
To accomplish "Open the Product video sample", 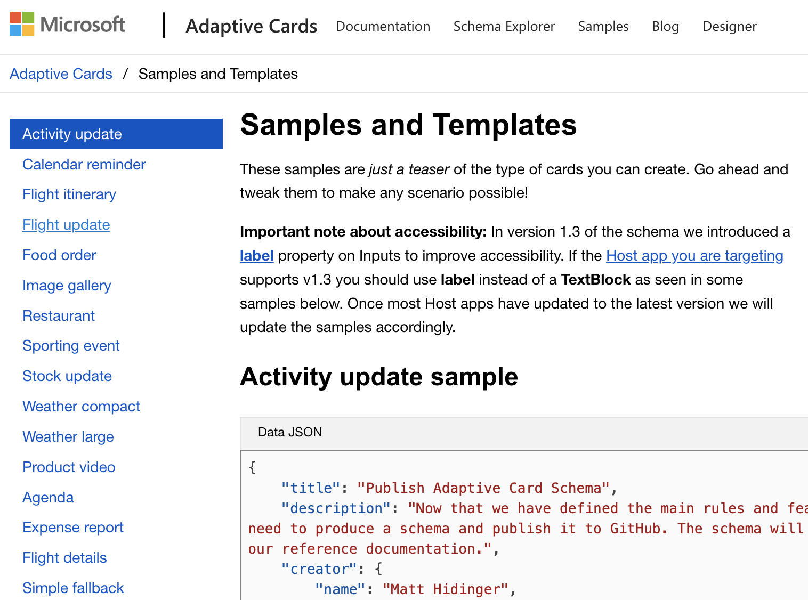I will [69, 467].
